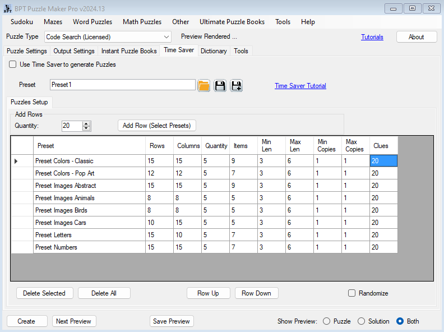Click the Clues column header
Screen dimensions: 444x332
click(x=383, y=146)
